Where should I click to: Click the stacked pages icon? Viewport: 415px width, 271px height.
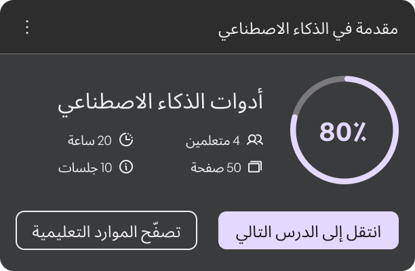coord(255,167)
